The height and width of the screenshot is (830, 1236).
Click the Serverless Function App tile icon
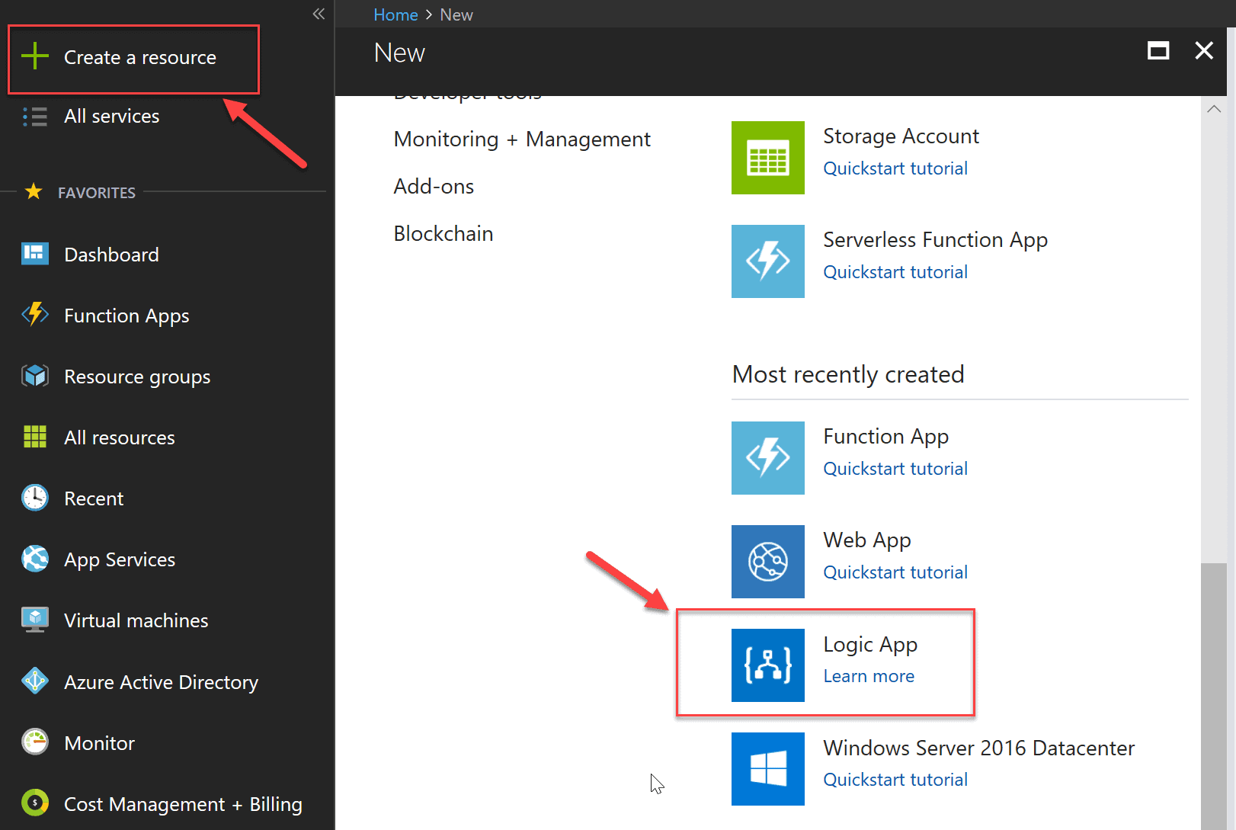[768, 261]
